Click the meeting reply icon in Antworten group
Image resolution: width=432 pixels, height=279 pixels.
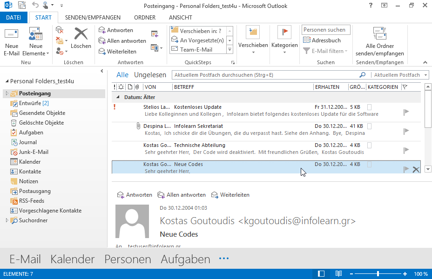pos(155,34)
